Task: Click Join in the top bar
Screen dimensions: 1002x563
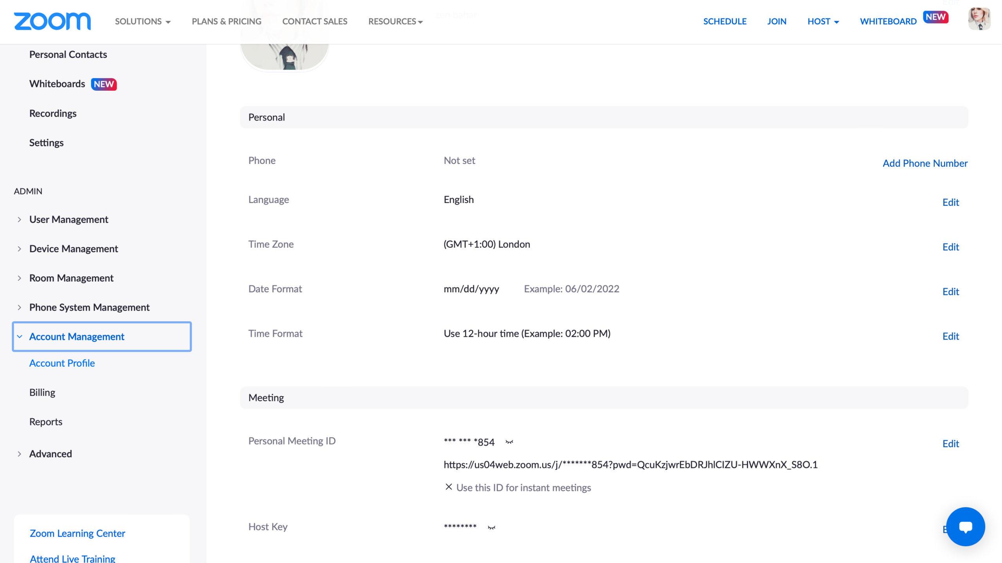Action: tap(777, 22)
